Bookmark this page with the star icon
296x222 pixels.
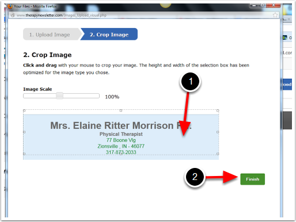point(275,15)
